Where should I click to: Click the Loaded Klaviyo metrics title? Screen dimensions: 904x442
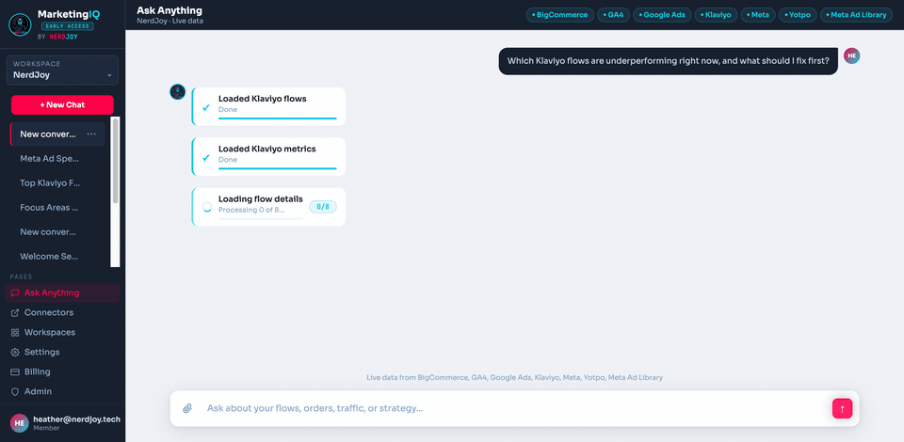click(x=266, y=149)
